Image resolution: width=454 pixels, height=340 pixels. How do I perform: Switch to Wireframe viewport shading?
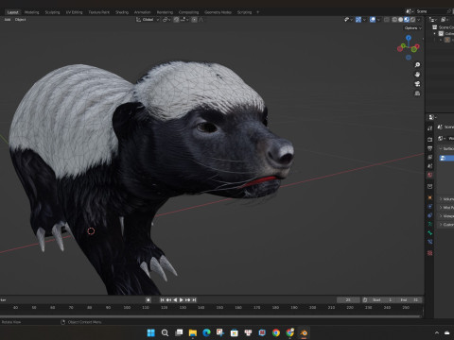[394, 20]
